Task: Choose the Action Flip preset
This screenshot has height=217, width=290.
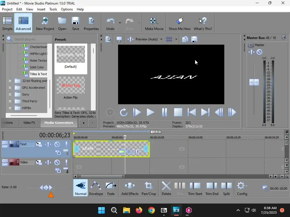Action: coord(71,88)
